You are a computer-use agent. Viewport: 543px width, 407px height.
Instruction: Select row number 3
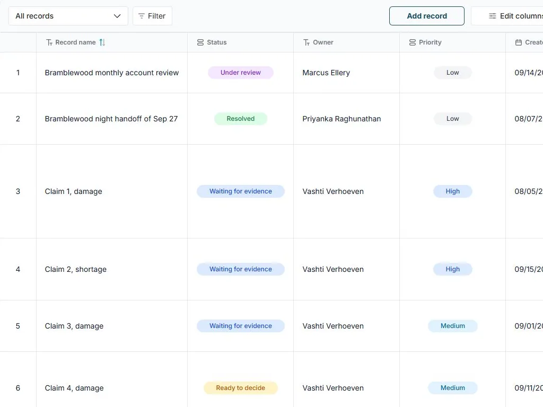(18, 191)
